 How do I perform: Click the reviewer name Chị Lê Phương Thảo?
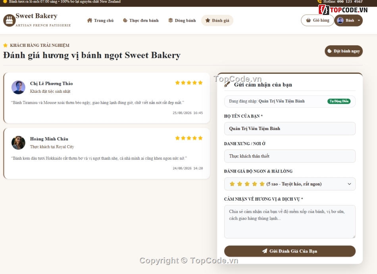pyautogui.click(x=52, y=83)
